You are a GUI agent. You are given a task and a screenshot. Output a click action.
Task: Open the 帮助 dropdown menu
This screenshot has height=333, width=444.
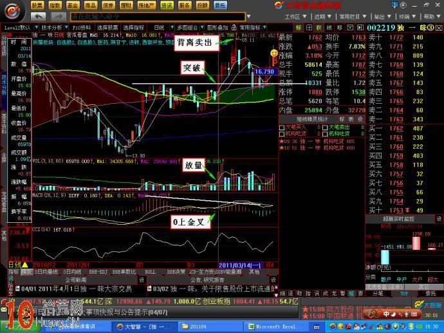coord(432,17)
